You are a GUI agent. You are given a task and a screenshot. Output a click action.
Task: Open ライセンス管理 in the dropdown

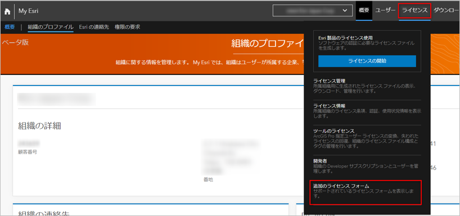pos(367,86)
